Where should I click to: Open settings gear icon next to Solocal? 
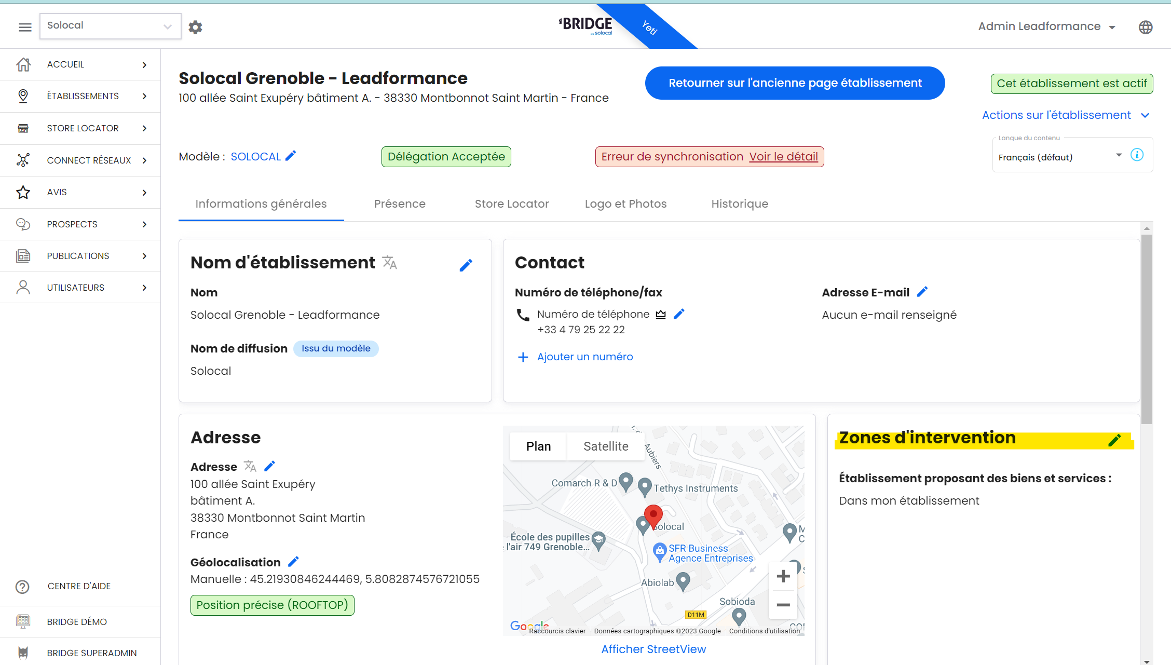(195, 27)
